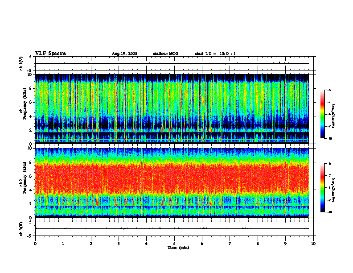Click the ch.2 color bar log(PSD) label
353x273 pixels.
coord(334,190)
